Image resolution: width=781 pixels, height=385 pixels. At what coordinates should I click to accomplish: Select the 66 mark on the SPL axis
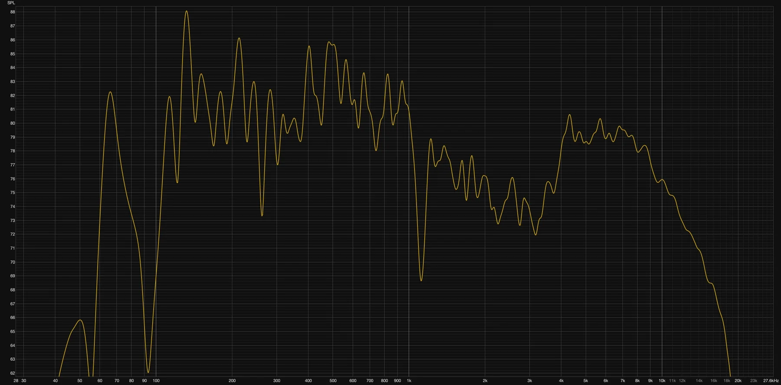[13, 318]
